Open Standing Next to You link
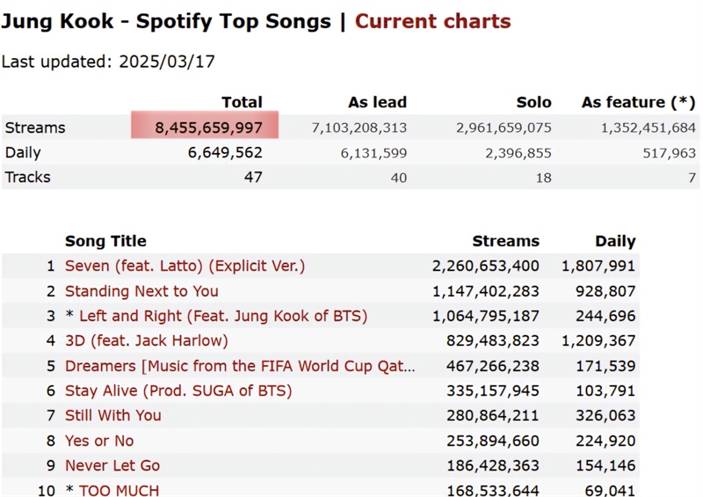Image resolution: width=703 pixels, height=497 pixels. pyautogui.click(x=141, y=291)
